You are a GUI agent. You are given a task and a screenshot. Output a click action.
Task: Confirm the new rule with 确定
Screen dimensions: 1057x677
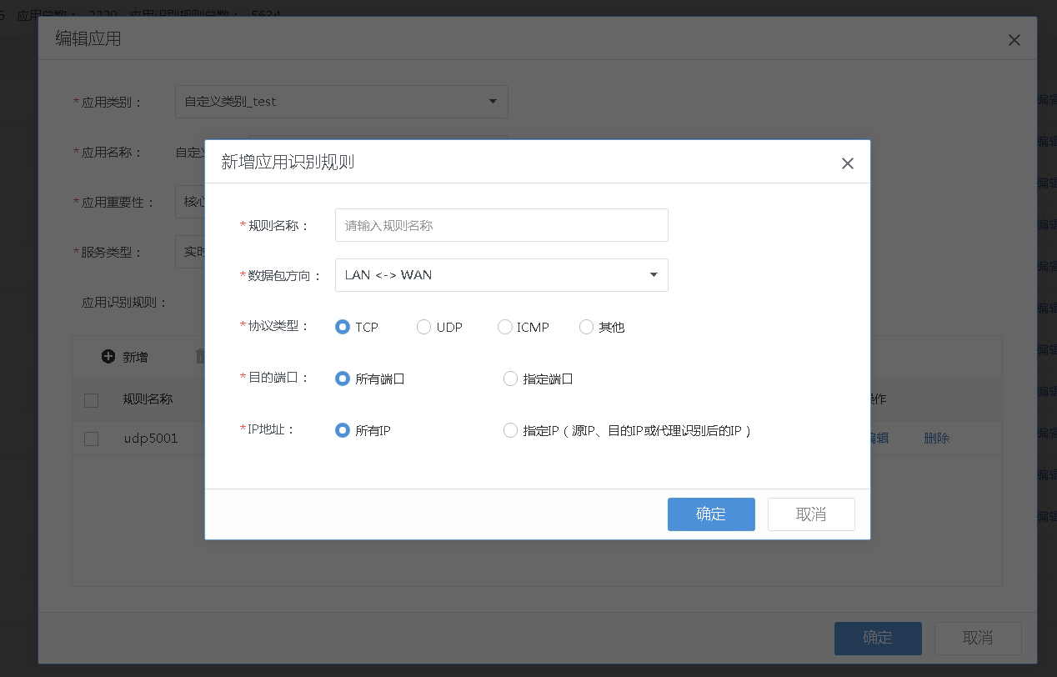[x=710, y=514]
